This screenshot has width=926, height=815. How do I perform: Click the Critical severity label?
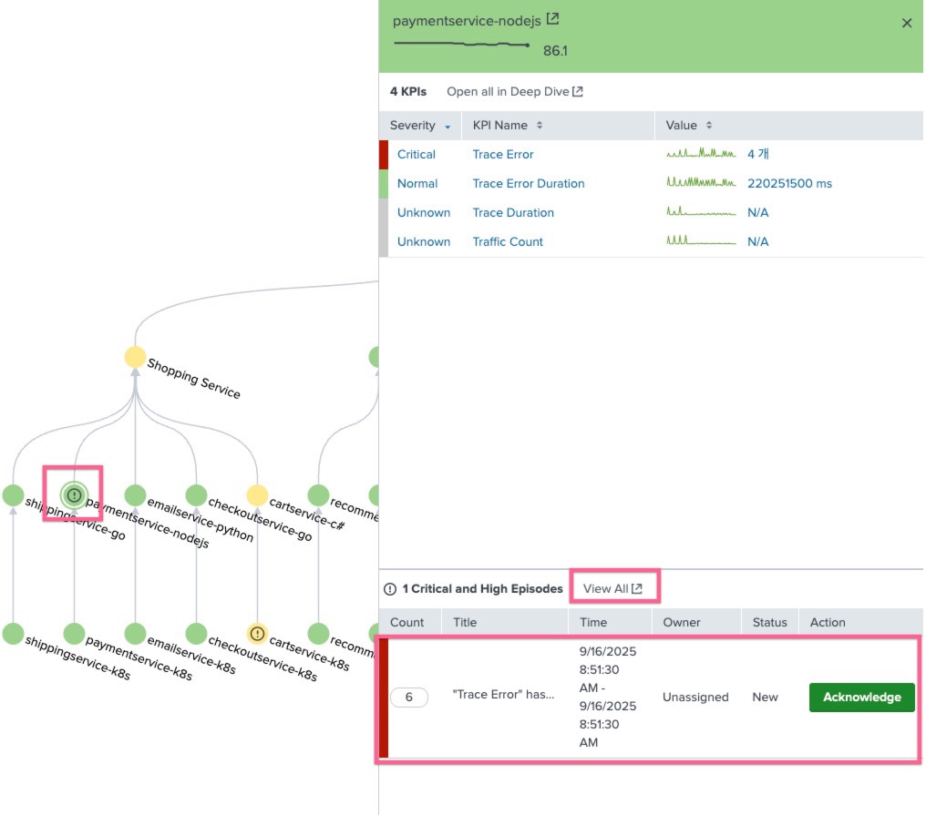[x=416, y=154]
